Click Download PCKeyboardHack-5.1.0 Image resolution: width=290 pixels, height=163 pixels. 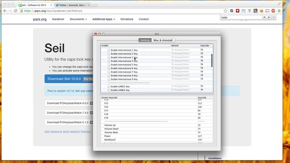69,122
